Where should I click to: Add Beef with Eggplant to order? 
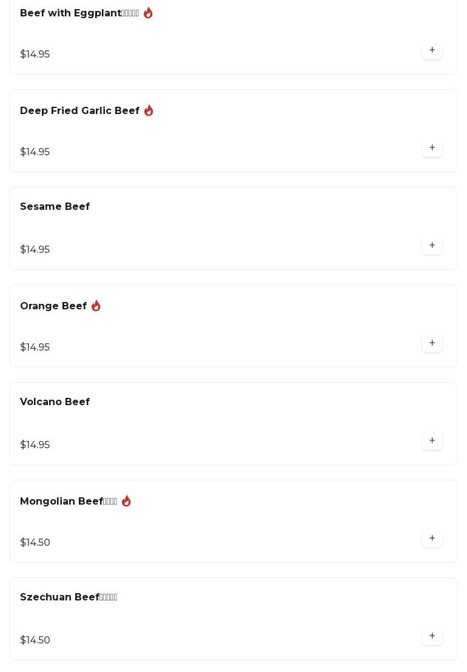(x=432, y=50)
